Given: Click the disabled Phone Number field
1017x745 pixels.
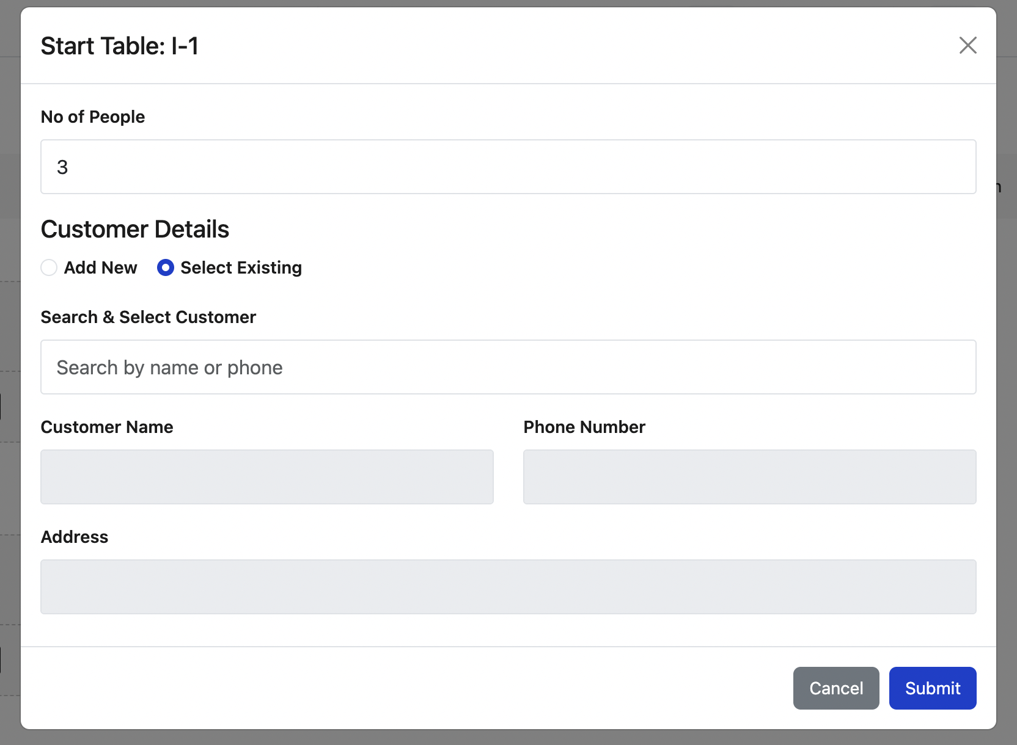Looking at the screenshot, I should 749,477.
